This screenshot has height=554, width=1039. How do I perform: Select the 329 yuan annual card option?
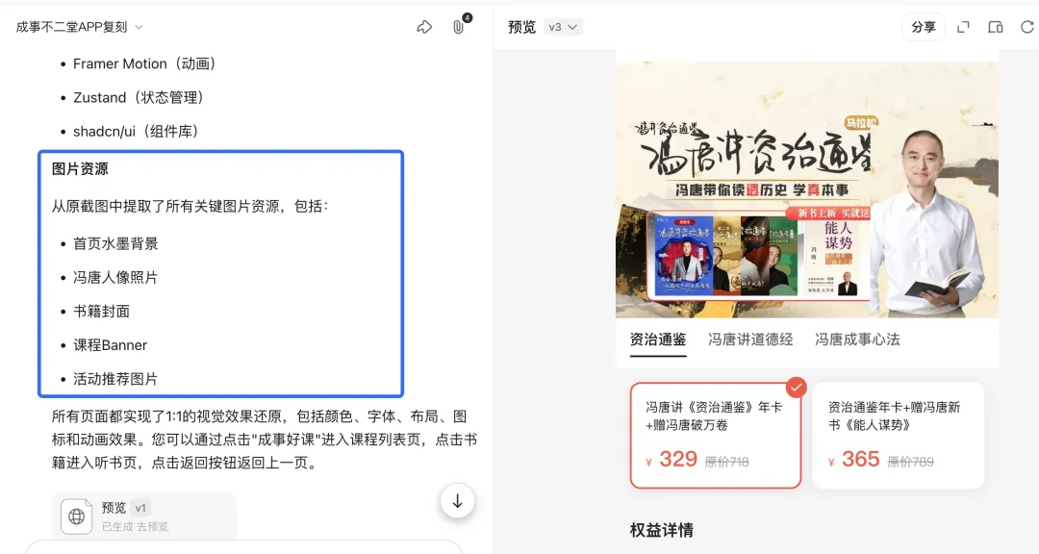[x=716, y=436]
